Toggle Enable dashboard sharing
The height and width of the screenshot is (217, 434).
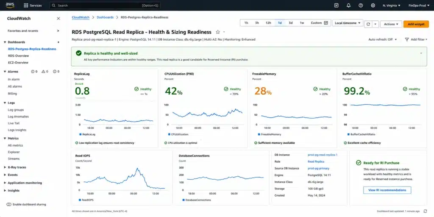9,205
